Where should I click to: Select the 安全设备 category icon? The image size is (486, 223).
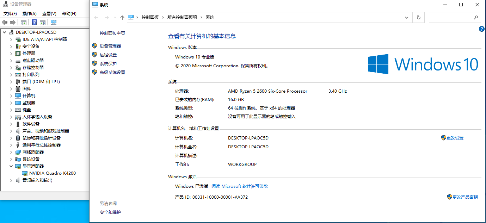coord(18,46)
